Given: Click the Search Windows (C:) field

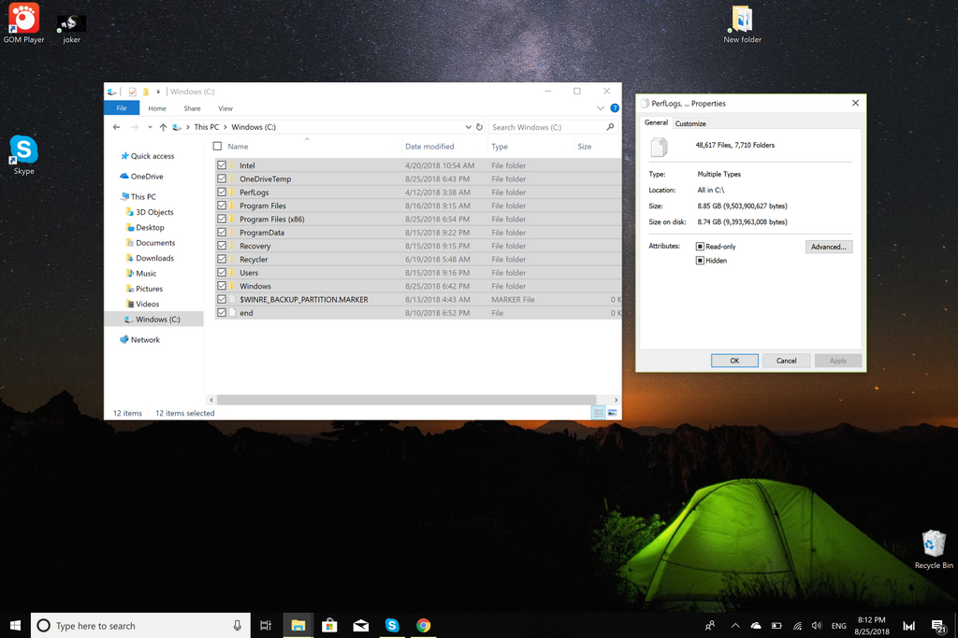Looking at the screenshot, I should 552,127.
